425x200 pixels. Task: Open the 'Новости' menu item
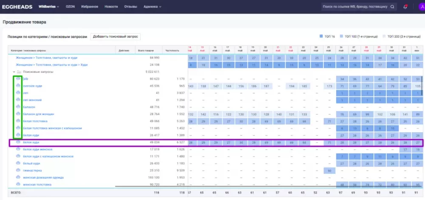[111, 7]
